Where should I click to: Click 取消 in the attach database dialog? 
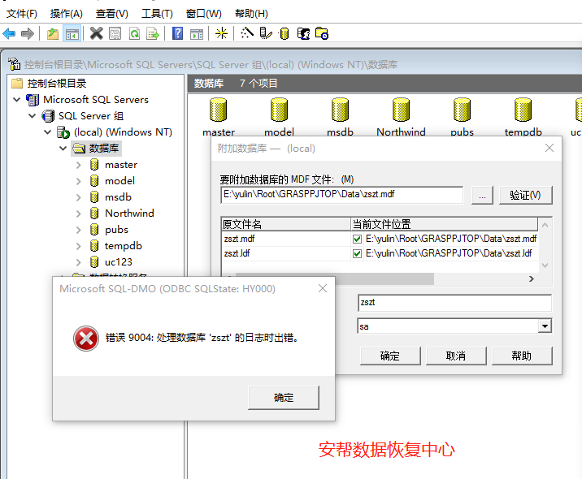tap(456, 356)
